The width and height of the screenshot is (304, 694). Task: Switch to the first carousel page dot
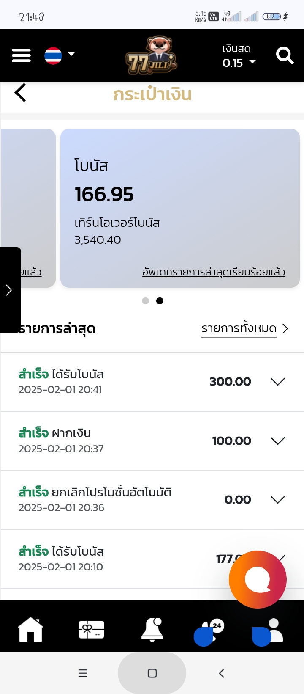click(x=146, y=301)
